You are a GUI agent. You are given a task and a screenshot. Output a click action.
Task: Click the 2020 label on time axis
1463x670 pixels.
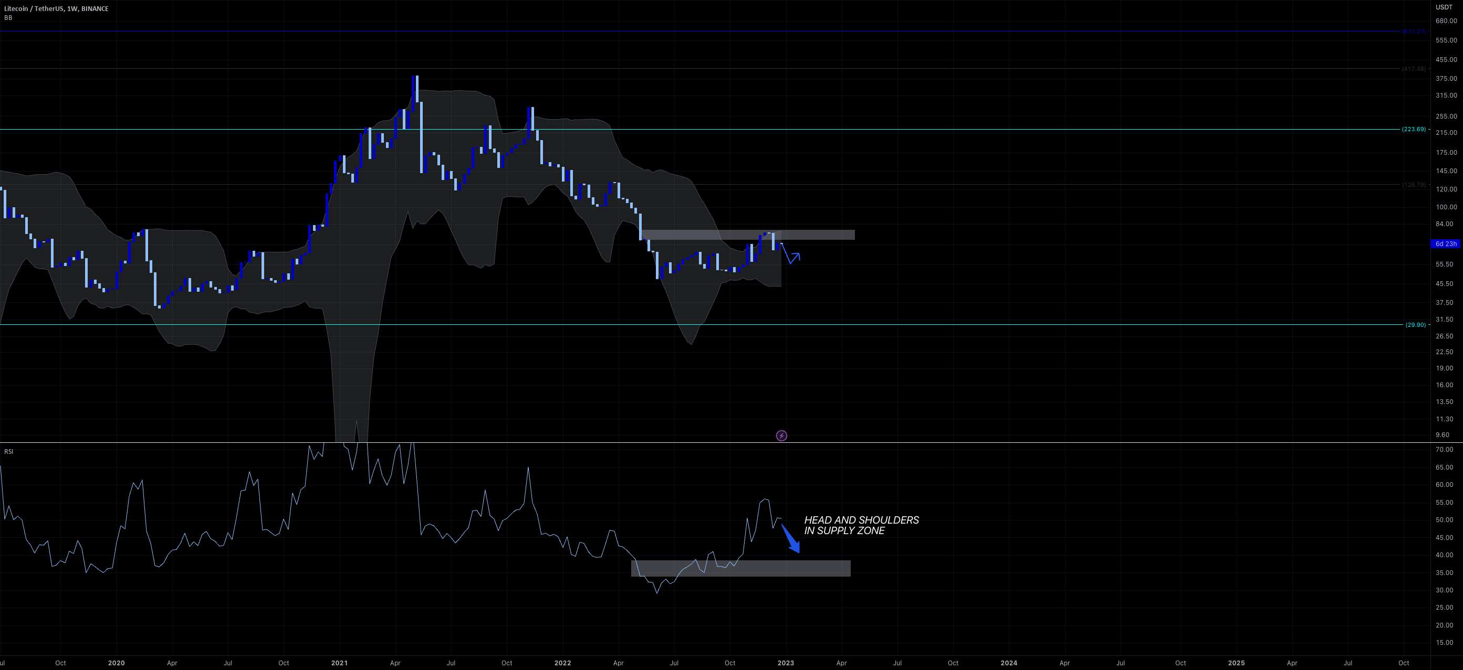(x=116, y=663)
